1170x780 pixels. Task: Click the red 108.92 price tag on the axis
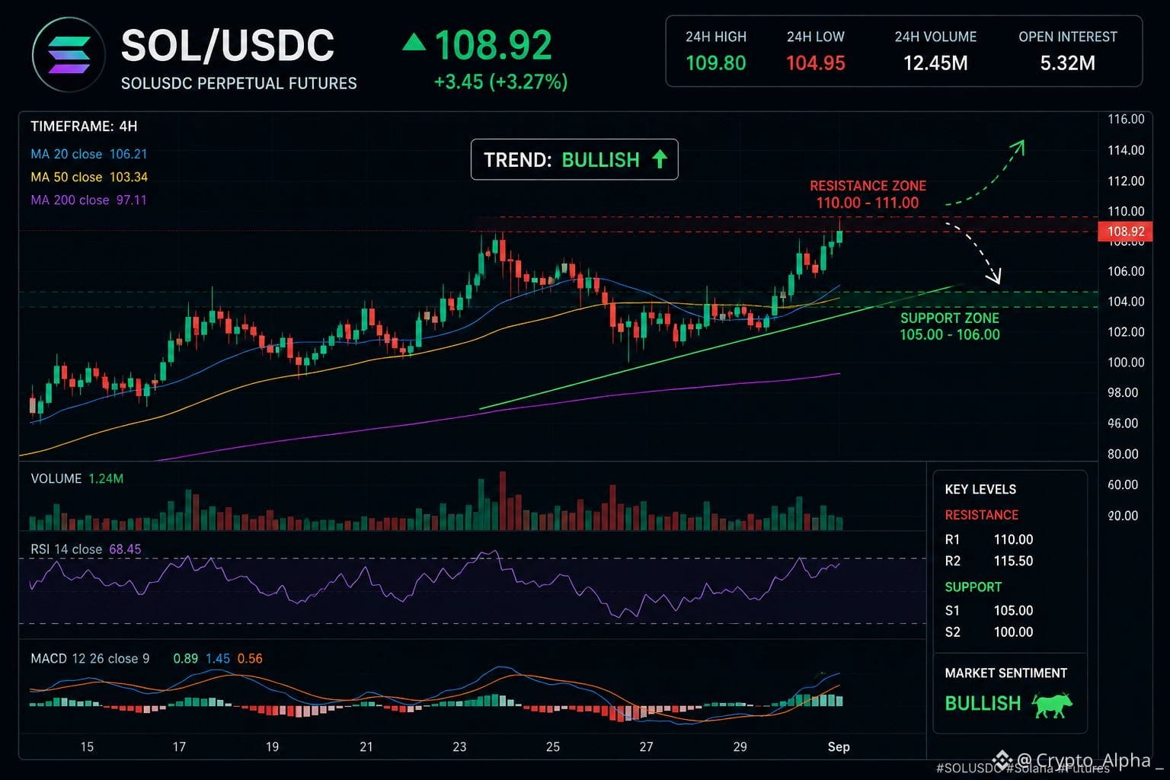[x=1124, y=232]
